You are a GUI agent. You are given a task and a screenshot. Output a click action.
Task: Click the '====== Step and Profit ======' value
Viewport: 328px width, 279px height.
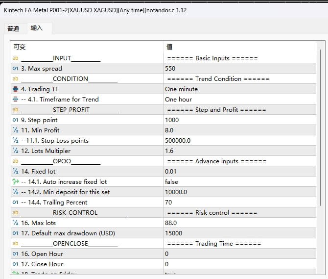pos(216,109)
